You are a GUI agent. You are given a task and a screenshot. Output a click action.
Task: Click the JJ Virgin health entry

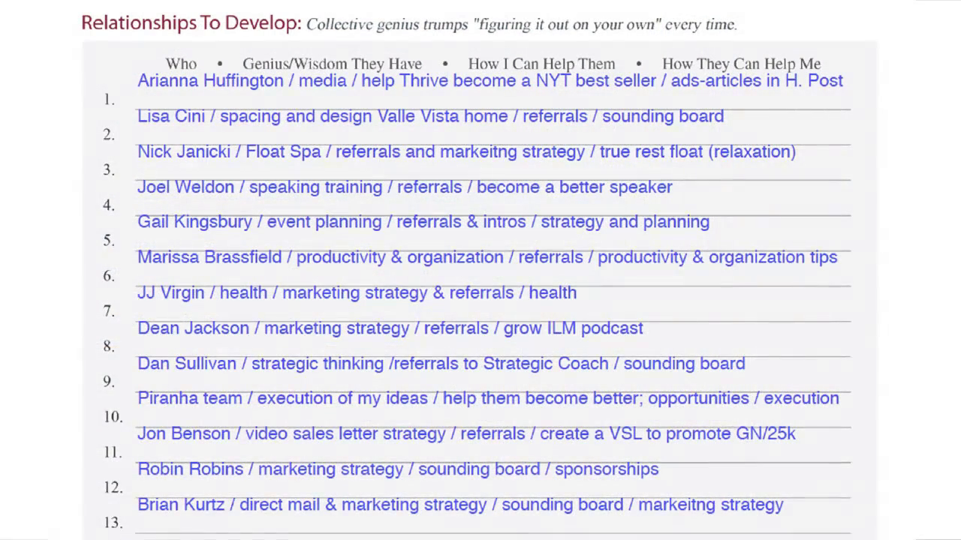point(357,292)
